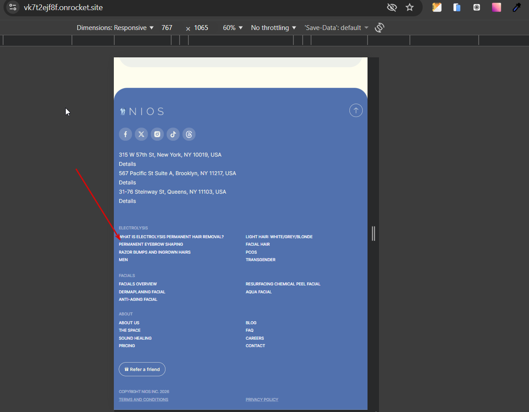Open the Contact link
Screen dimensions: 529x412
click(x=255, y=346)
